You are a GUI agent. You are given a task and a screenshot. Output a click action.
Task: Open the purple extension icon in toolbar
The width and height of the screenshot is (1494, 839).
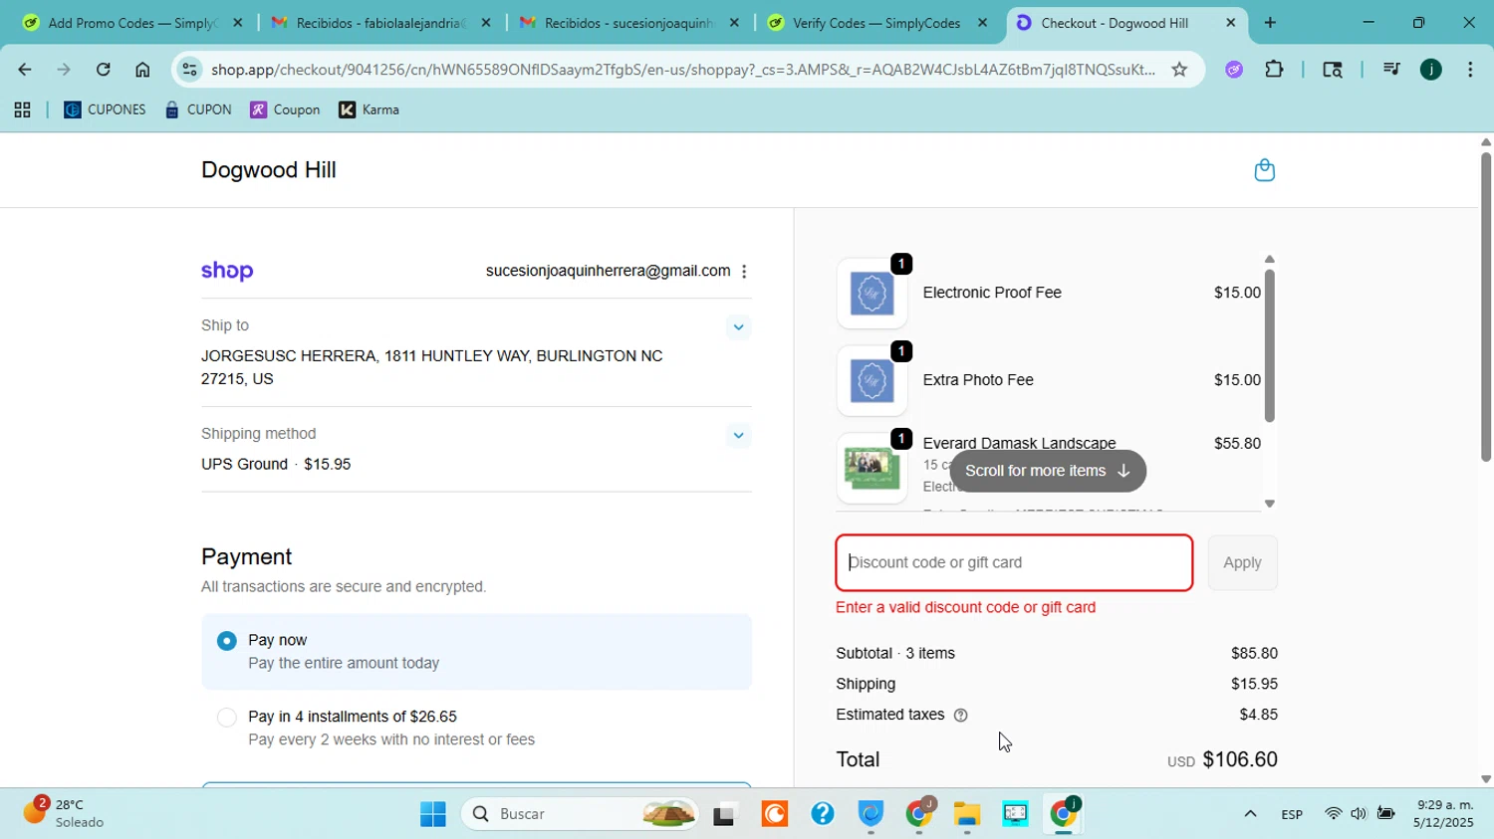click(x=1234, y=70)
